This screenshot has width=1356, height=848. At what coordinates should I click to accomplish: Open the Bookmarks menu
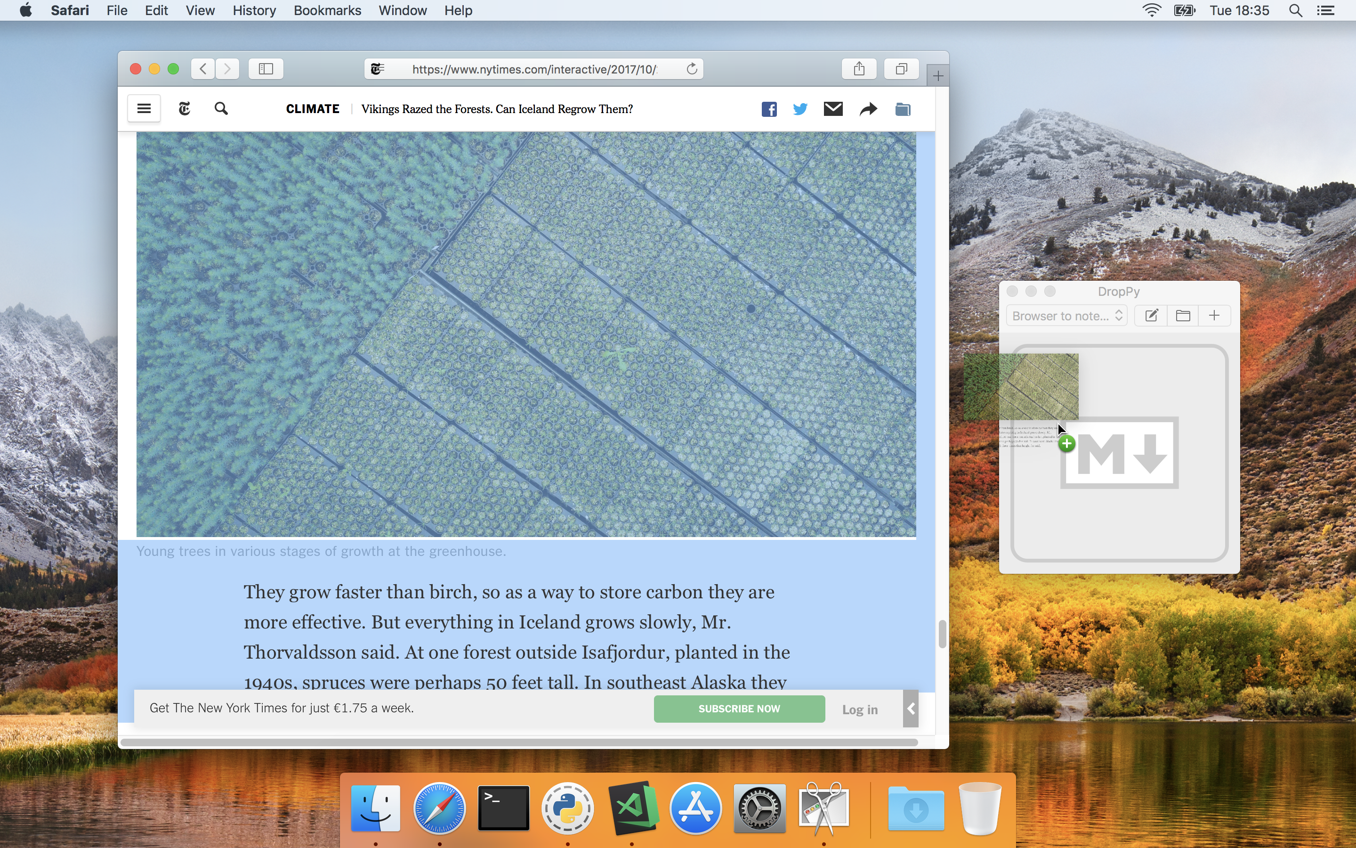click(x=327, y=11)
